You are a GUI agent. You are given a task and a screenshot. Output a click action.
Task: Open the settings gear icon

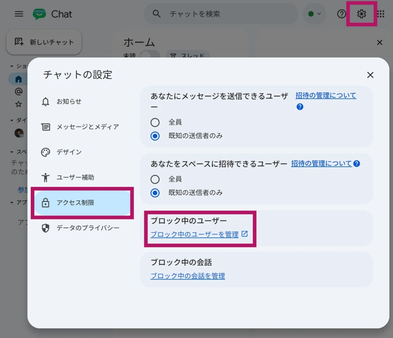tap(362, 14)
